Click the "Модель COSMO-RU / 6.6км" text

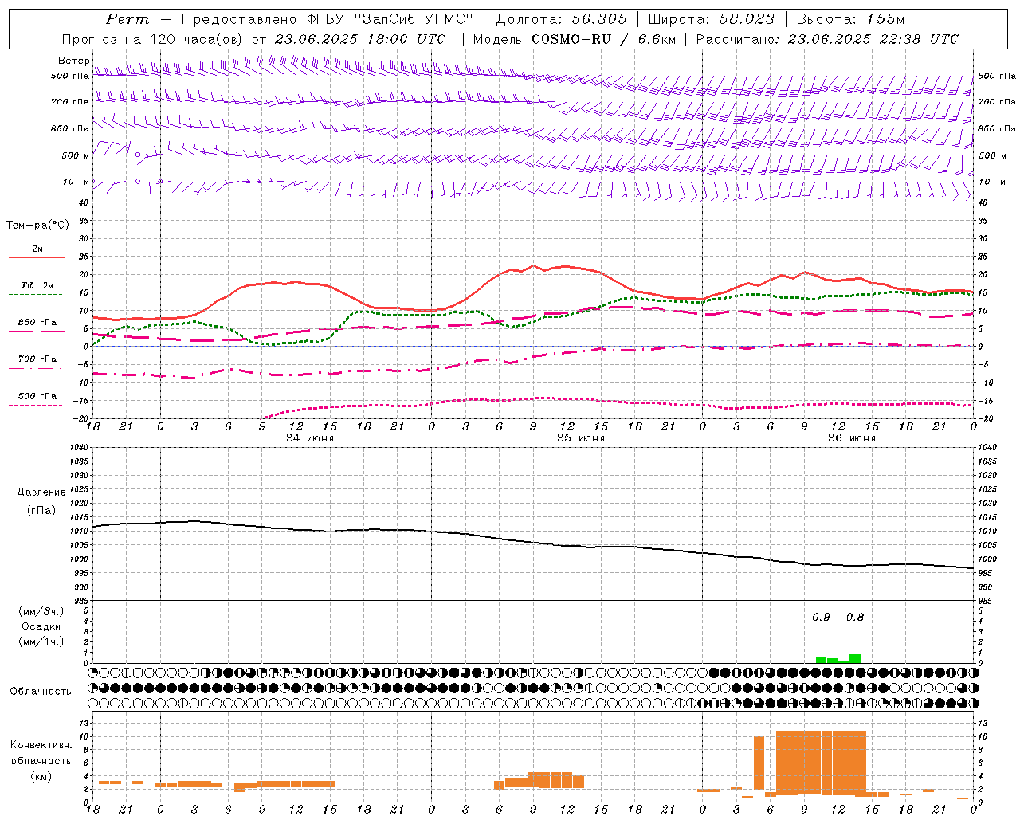click(575, 39)
